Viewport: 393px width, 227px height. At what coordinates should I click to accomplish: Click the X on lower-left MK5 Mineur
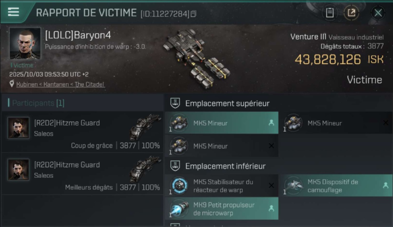tap(271, 146)
